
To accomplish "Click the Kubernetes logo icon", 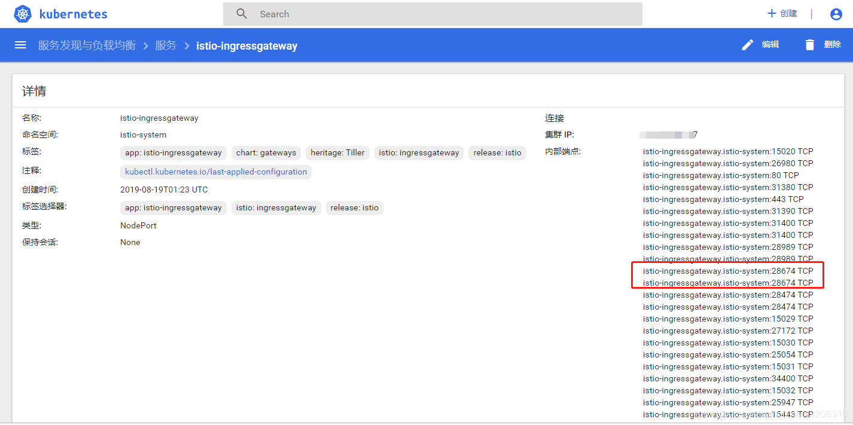I will pos(22,14).
